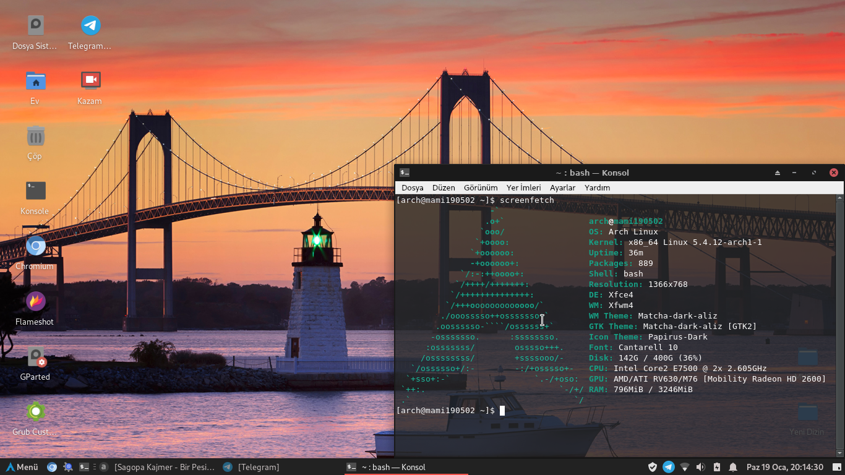Click the bottom terminal prompt line
845x475 pixels.
point(450,411)
